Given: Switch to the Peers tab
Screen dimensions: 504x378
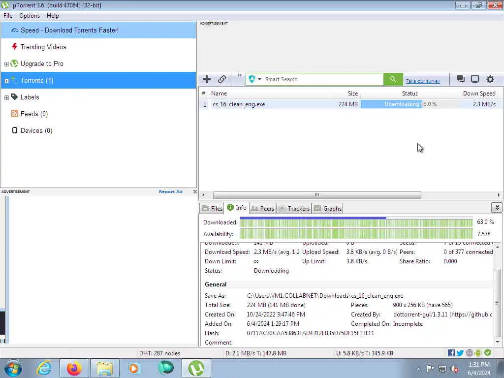Looking at the screenshot, I should click(263, 208).
